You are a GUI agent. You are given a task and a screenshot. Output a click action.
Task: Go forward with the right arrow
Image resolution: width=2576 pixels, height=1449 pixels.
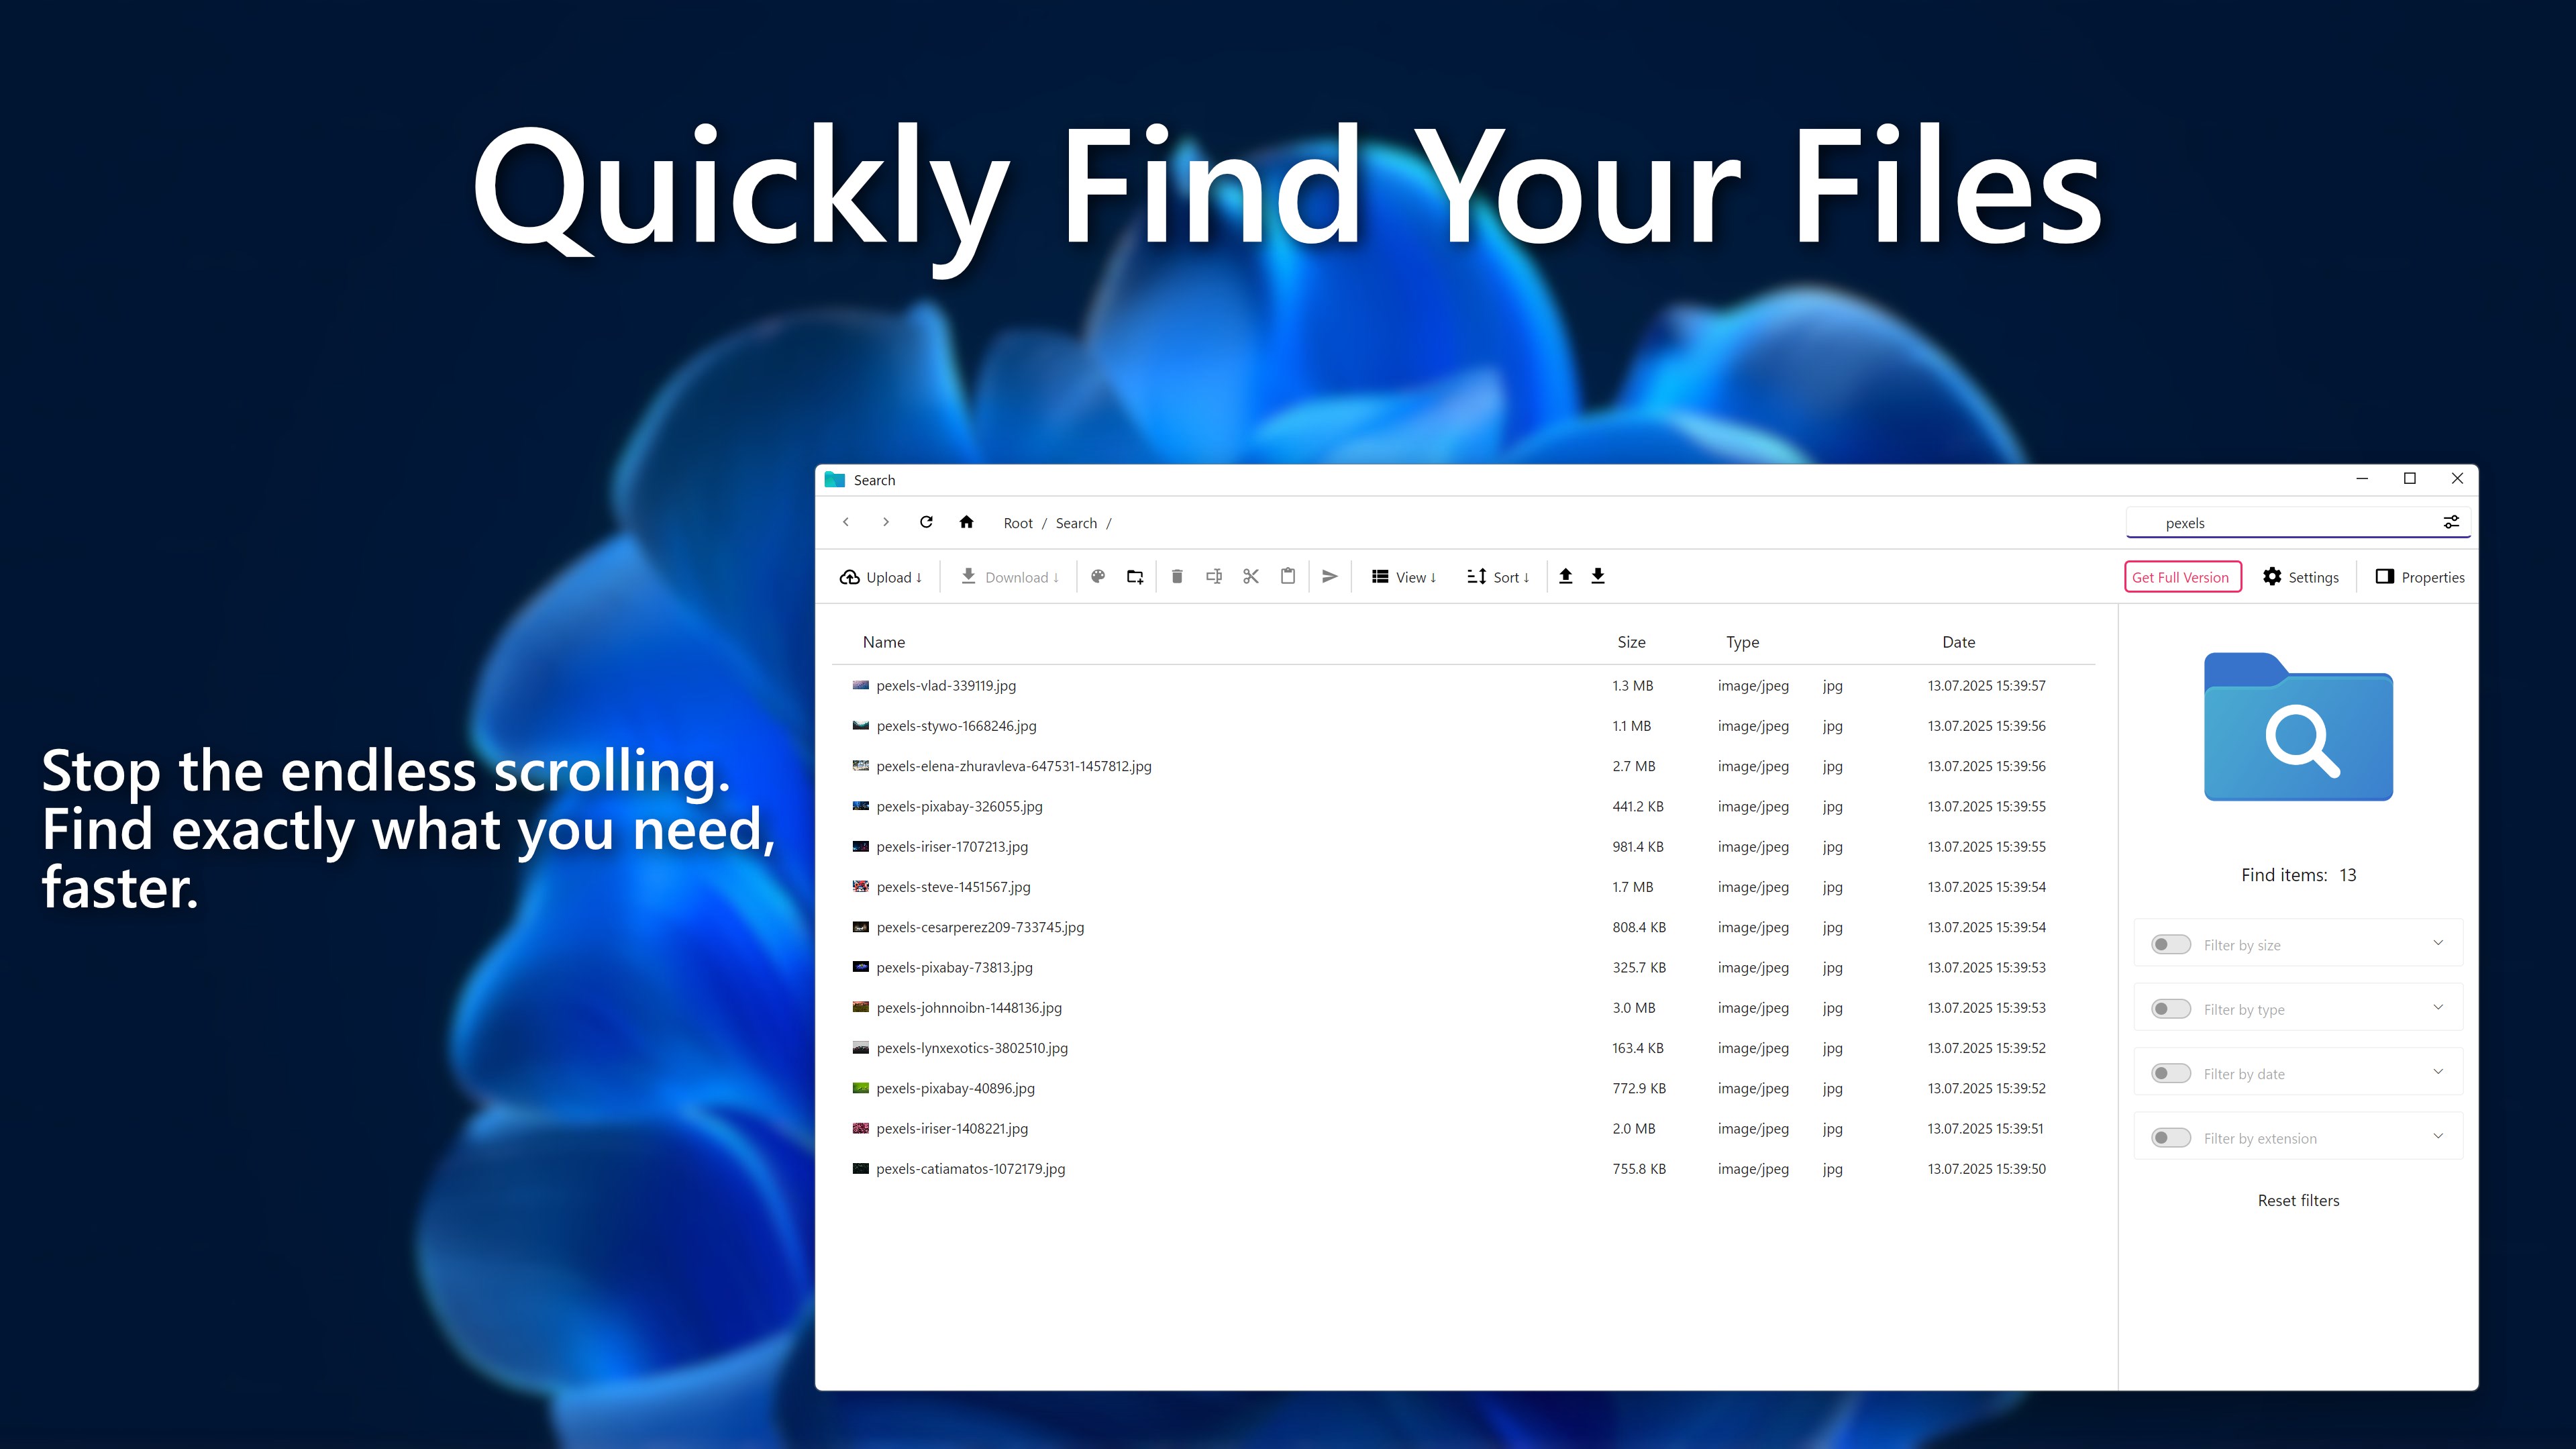tap(885, 522)
